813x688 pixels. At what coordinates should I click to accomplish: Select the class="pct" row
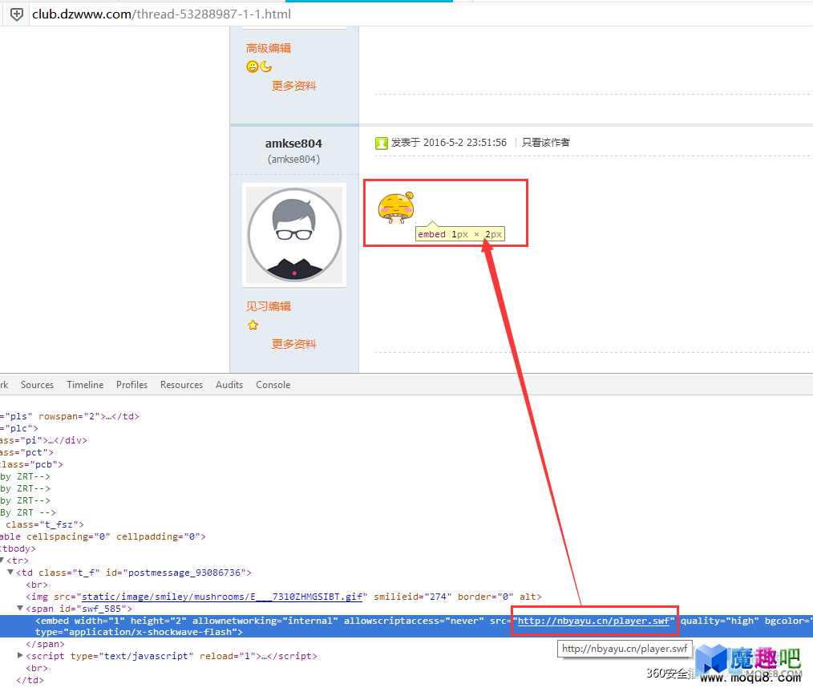(x=26, y=452)
